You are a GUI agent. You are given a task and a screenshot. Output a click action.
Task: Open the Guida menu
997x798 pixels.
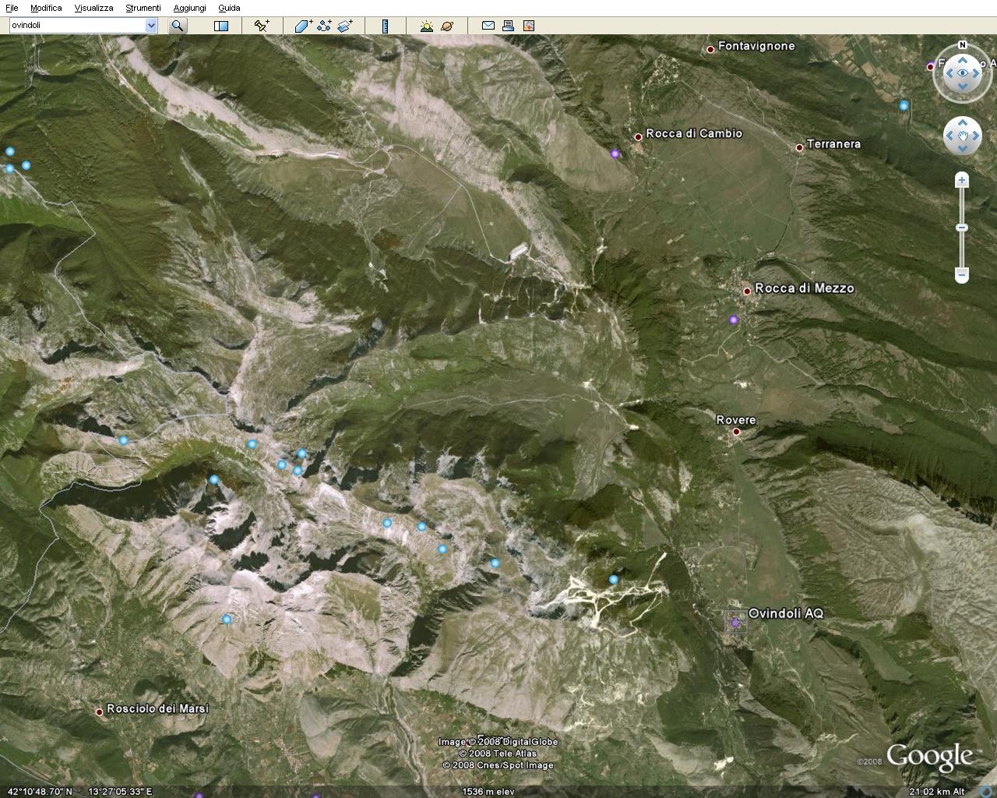229,8
